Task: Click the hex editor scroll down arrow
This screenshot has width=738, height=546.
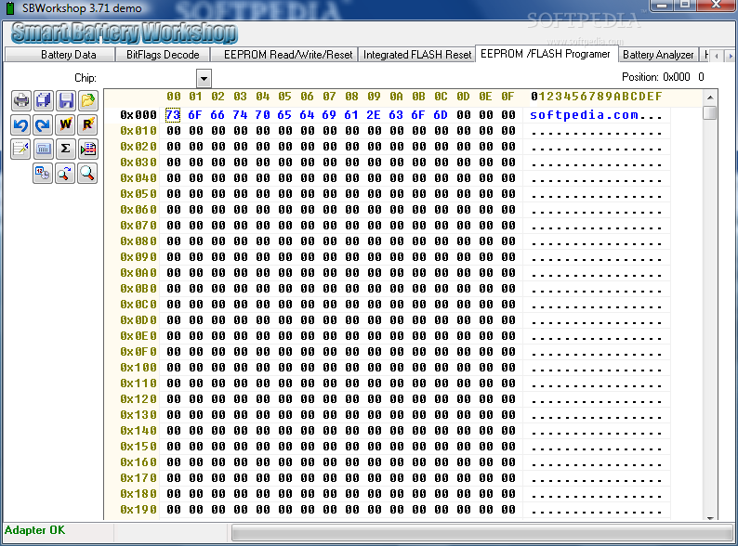Action: pyautogui.click(x=710, y=517)
